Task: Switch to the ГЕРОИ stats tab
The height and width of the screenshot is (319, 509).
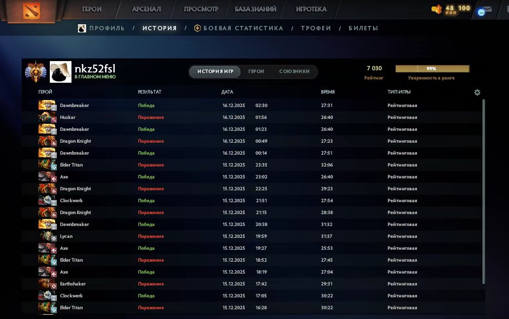Action: [256, 71]
